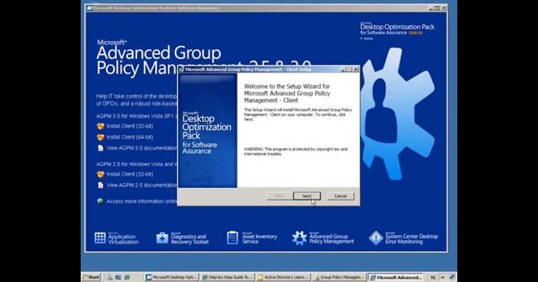
Task: Open System Center Desktop Error Monitoring icon
Action: [376, 238]
